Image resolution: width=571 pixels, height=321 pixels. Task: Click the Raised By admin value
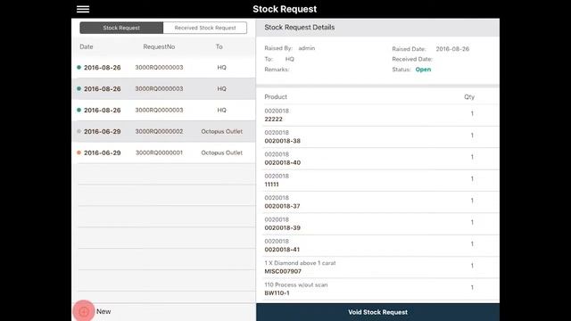click(x=307, y=48)
